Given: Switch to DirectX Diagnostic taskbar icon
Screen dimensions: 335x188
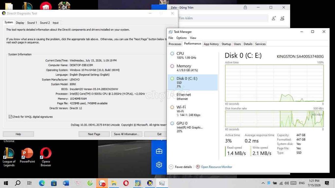Looking at the screenshot, I should pyautogui.click(x=150, y=183).
